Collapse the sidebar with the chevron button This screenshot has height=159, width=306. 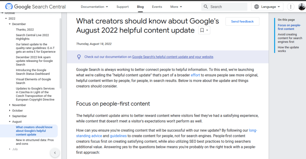pyautogui.click(x=55, y=153)
